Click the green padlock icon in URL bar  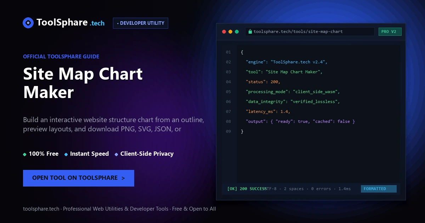coord(250,32)
